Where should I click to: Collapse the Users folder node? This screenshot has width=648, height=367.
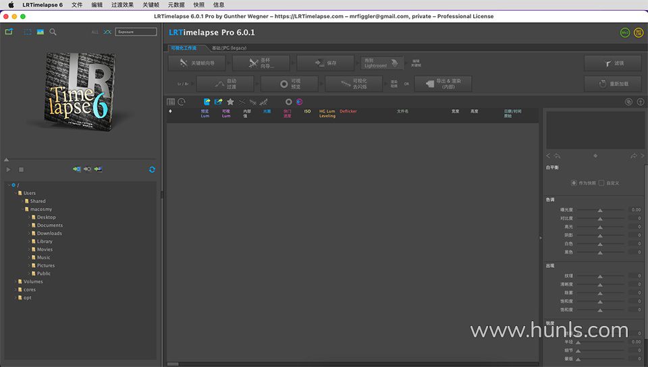[16, 193]
